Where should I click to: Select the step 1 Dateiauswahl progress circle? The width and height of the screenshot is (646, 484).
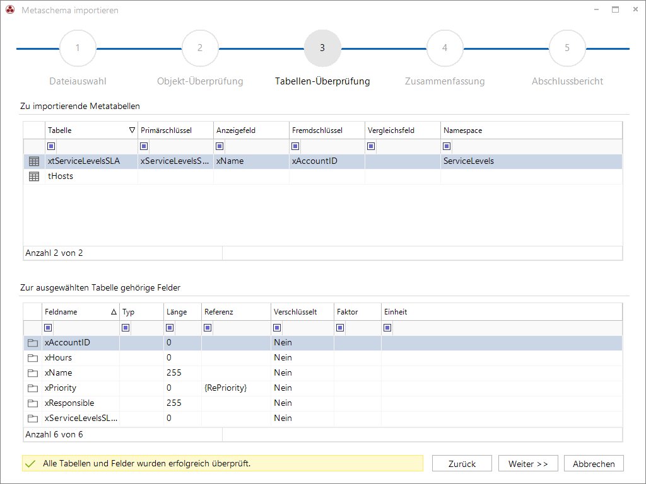pyautogui.click(x=78, y=48)
